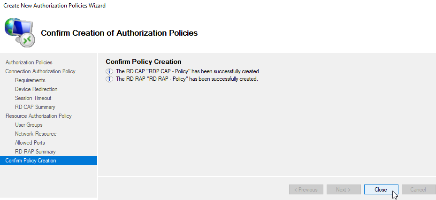
Task: Click the Remote Desktop wizard header icon
Action: pos(19,32)
